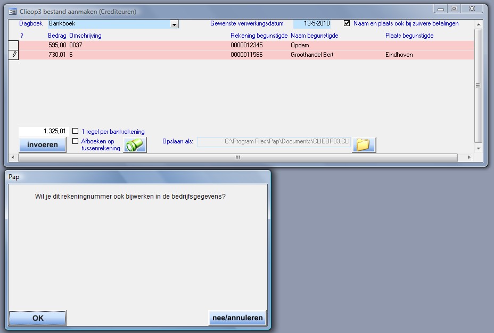Click the vertical scrollbar thumb
Viewport: 494px width, 333px height.
click(x=478, y=86)
